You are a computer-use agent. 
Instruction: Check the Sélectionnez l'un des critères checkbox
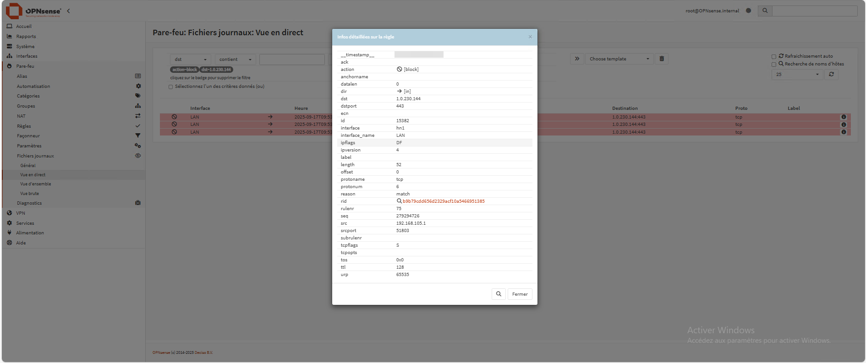(171, 87)
